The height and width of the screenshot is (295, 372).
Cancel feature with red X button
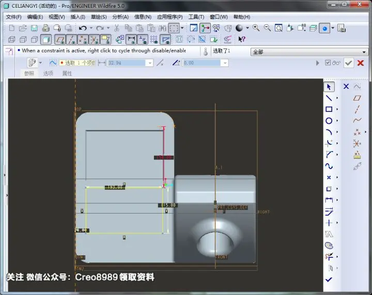[x=361, y=63]
